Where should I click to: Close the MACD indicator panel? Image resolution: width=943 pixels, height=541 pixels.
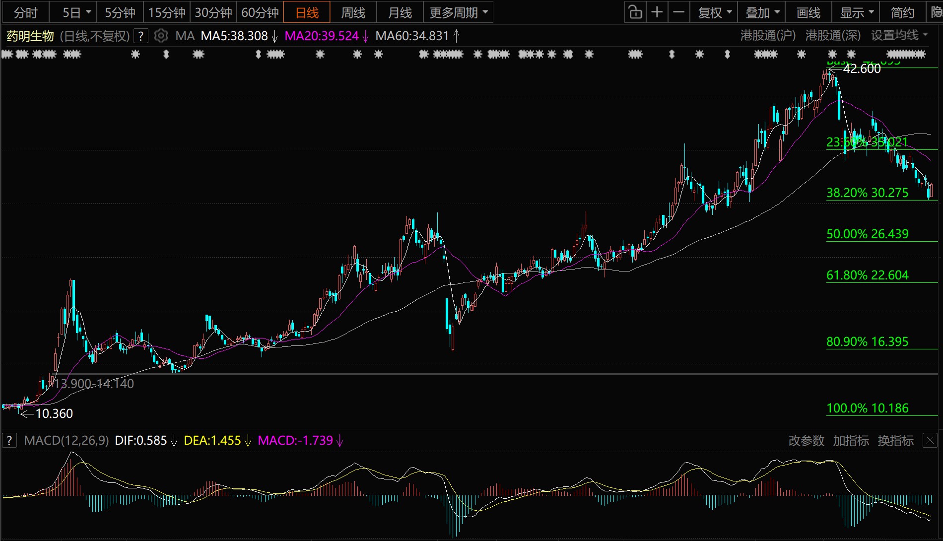tap(930, 440)
